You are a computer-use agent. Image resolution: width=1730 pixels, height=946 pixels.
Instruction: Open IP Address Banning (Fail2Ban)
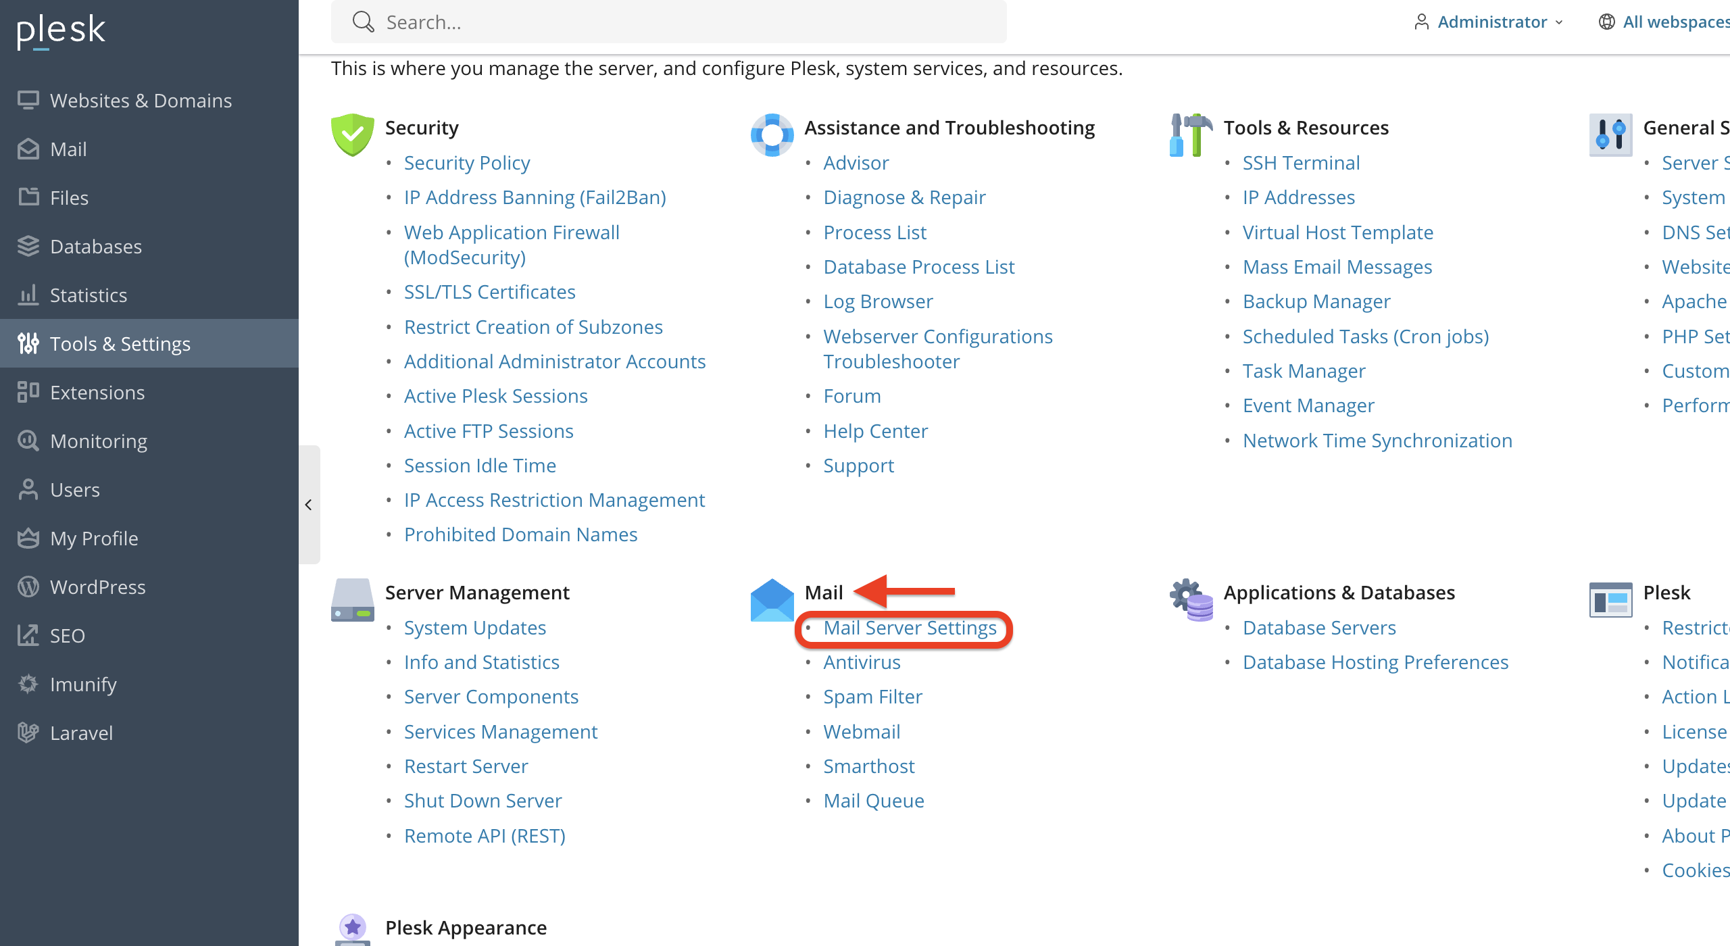(x=535, y=197)
